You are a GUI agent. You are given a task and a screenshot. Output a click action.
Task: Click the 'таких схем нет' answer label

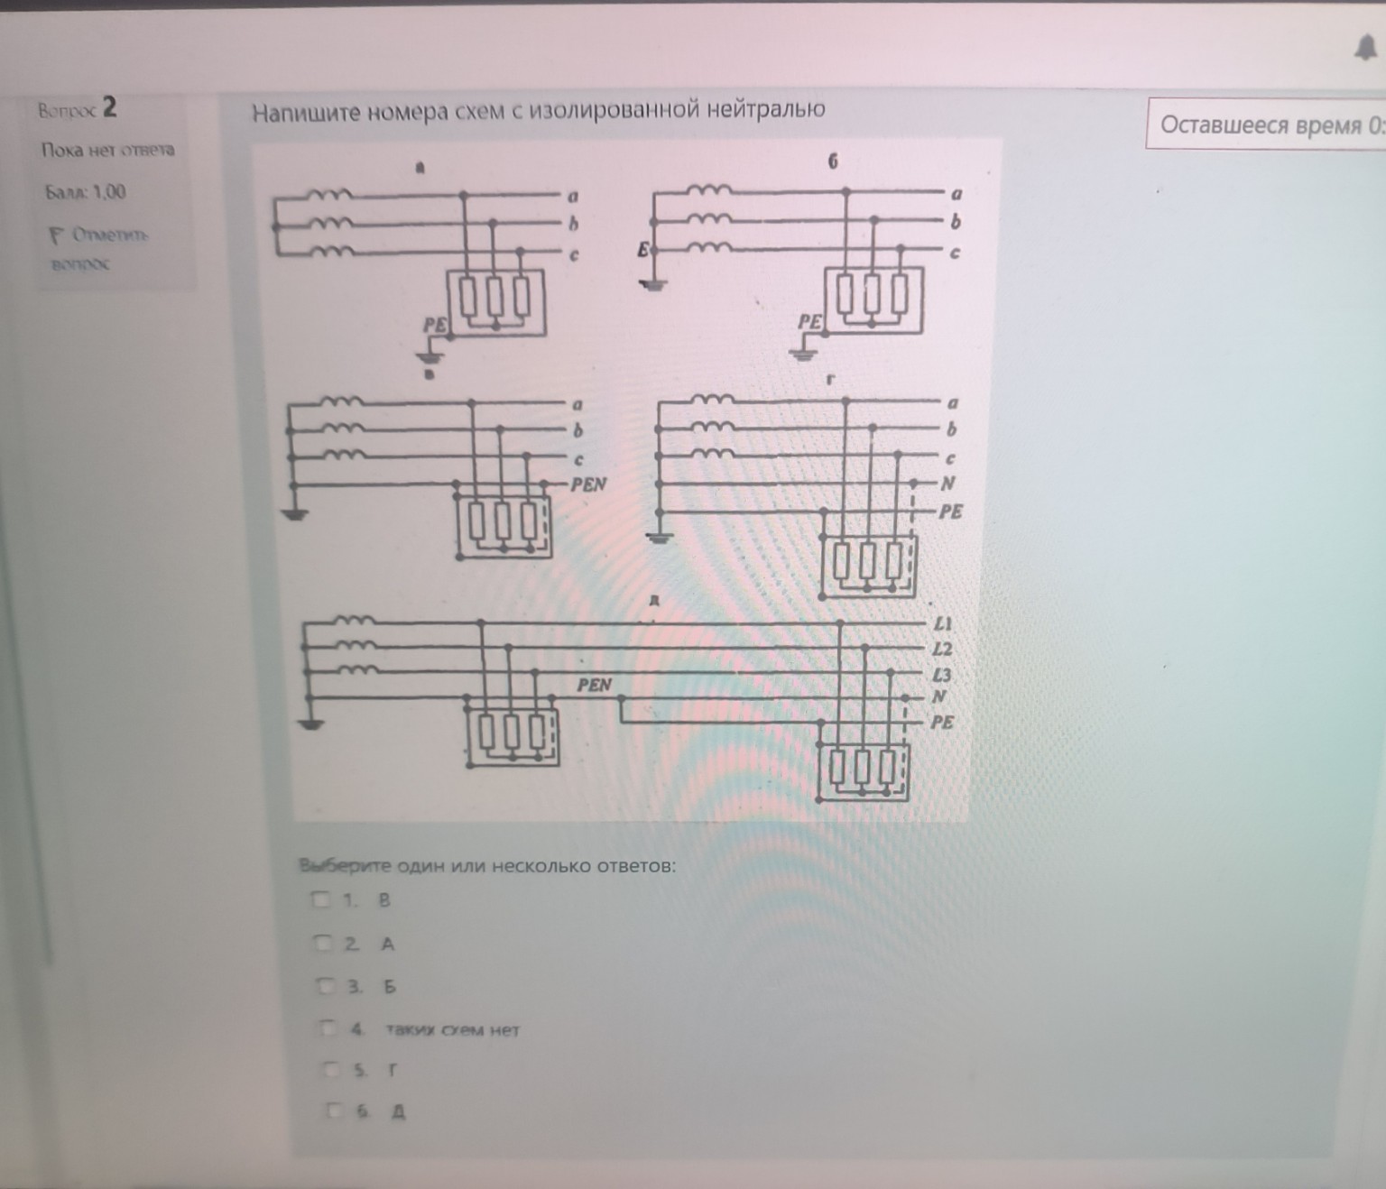pyautogui.click(x=453, y=1029)
